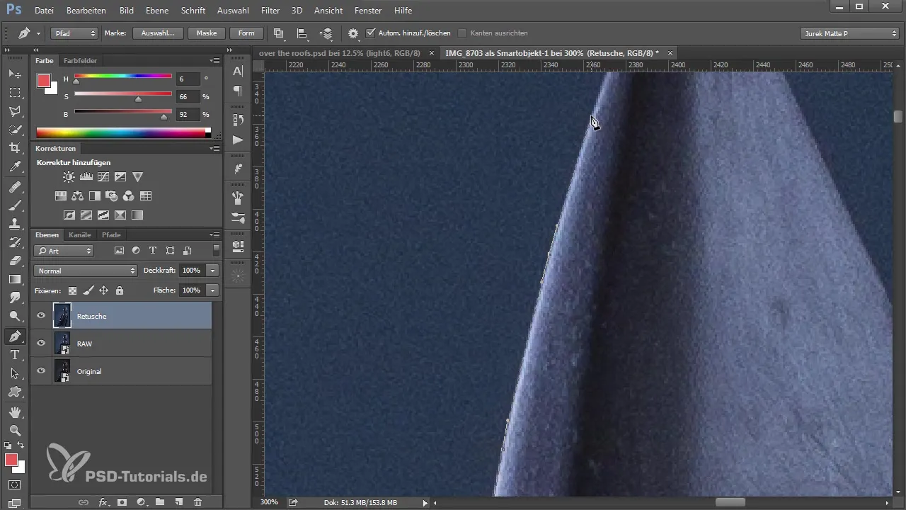This screenshot has width=906, height=510.
Task: Add a Color Balance adjustment
Action: pyautogui.click(x=78, y=196)
